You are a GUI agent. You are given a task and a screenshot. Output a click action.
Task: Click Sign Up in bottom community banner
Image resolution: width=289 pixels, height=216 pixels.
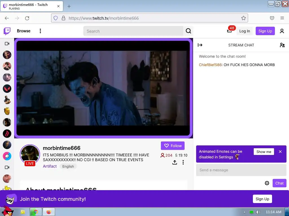pyautogui.click(x=262, y=199)
